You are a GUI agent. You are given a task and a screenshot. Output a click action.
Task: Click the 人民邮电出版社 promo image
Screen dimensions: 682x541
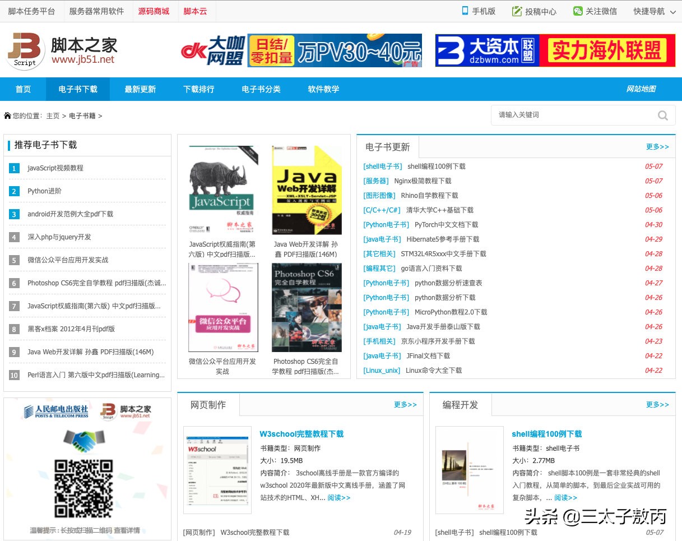pyautogui.click(x=87, y=470)
